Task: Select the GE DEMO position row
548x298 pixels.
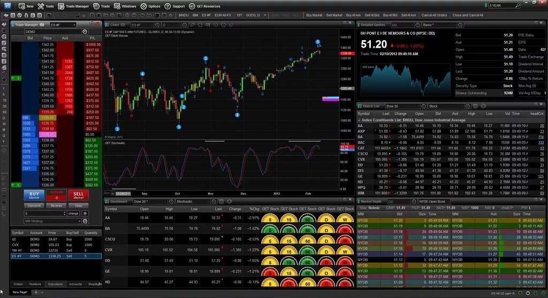Action: (56, 239)
